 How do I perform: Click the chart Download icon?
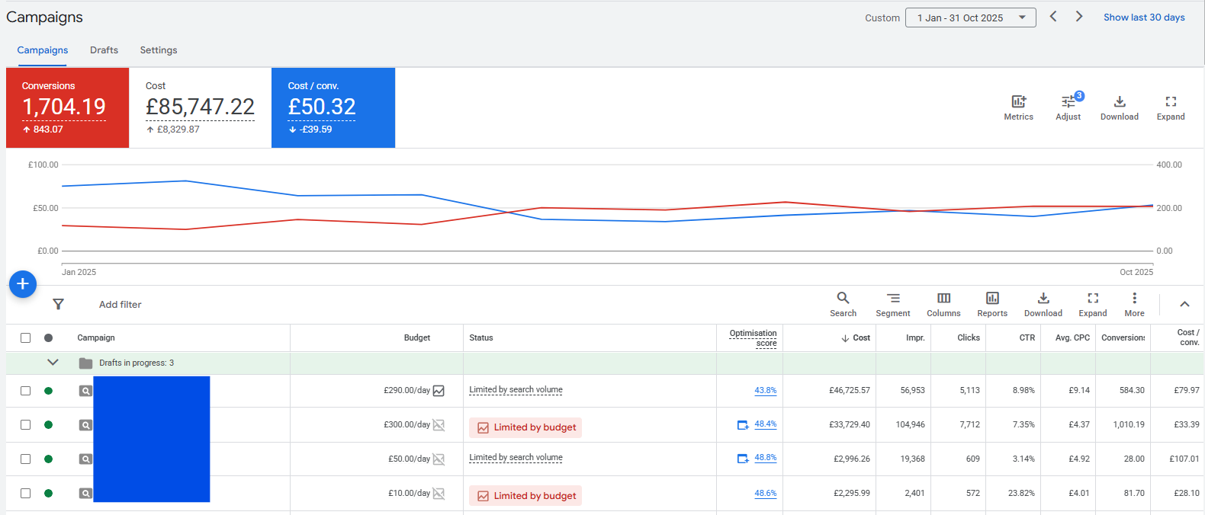click(x=1119, y=101)
